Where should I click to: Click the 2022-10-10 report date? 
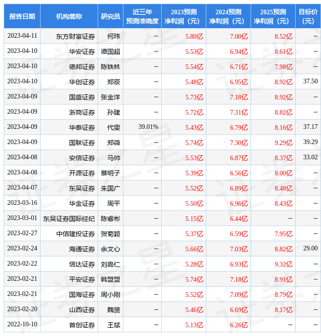tap(22, 324)
